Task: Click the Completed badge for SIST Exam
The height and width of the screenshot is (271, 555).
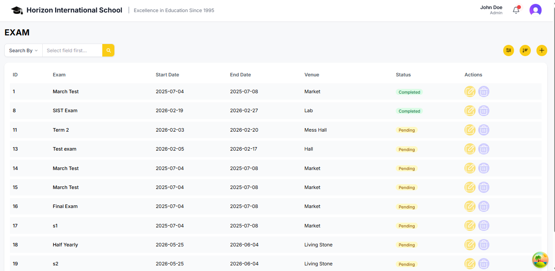Action: 409,111
